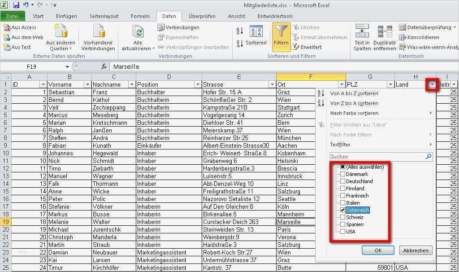The height and width of the screenshot is (272, 459).
Task: Select cell containing Sebastian
Action: pyautogui.click(x=69, y=92)
